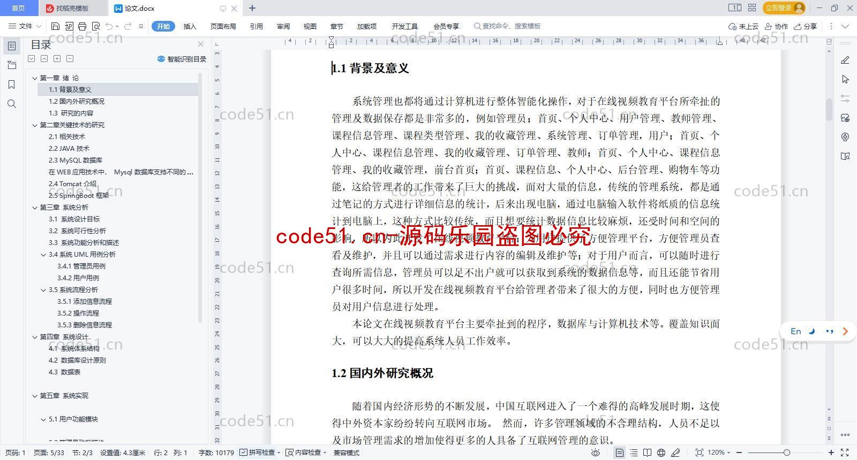Open the 审阅 ribbon tab
This screenshot has width=857, height=460.
[x=283, y=26]
